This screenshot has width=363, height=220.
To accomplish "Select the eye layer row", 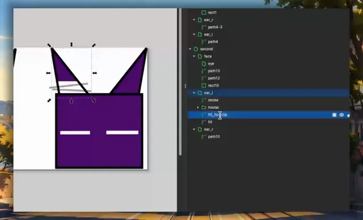I will 268,63.
